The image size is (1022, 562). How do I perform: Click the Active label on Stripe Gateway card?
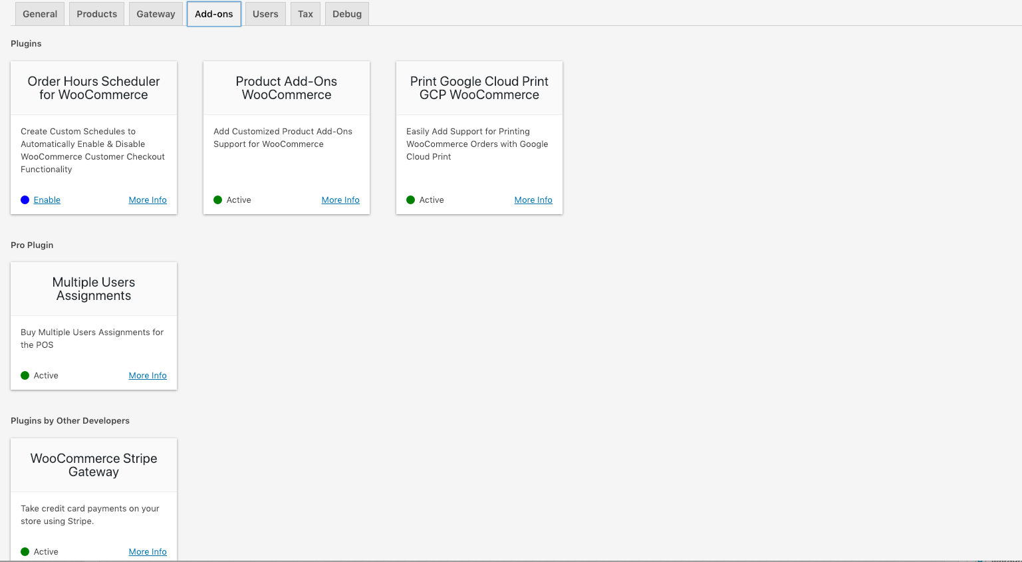pyautogui.click(x=46, y=552)
